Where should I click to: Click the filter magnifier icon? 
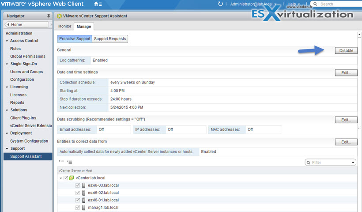point(309,163)
